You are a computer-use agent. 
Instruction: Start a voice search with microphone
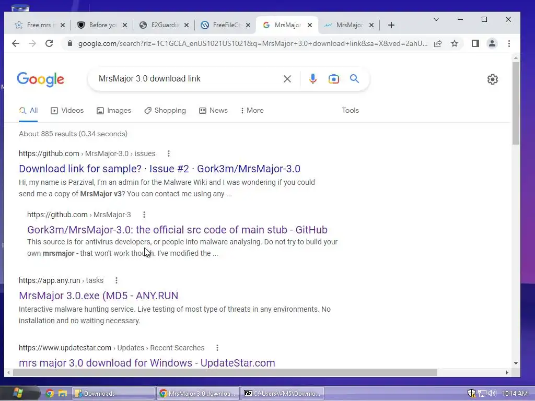tap(312, 79)
